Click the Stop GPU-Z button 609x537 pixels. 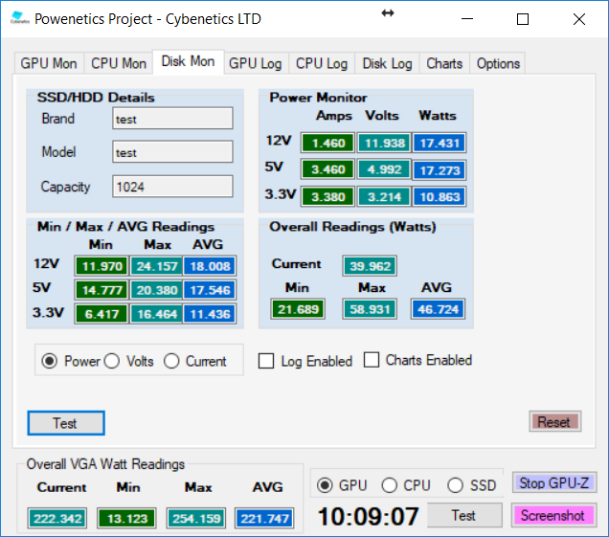554,482
